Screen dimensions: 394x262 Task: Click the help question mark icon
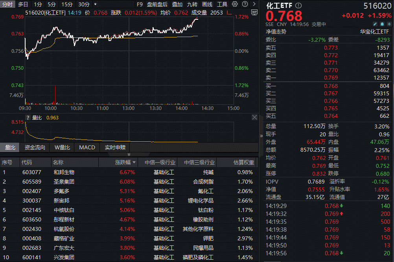point(245,4)
